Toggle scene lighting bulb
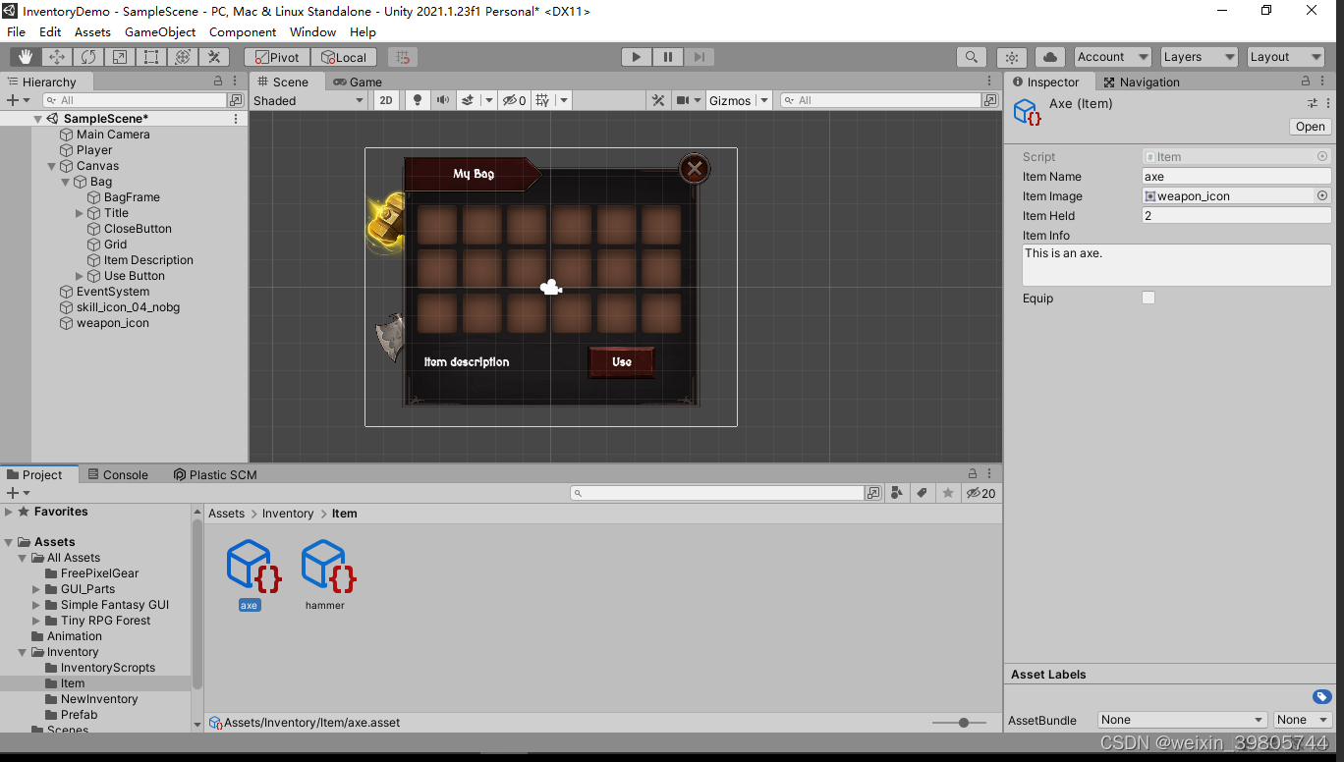This screenshot has width=1344, height=762. pos(418,100)
